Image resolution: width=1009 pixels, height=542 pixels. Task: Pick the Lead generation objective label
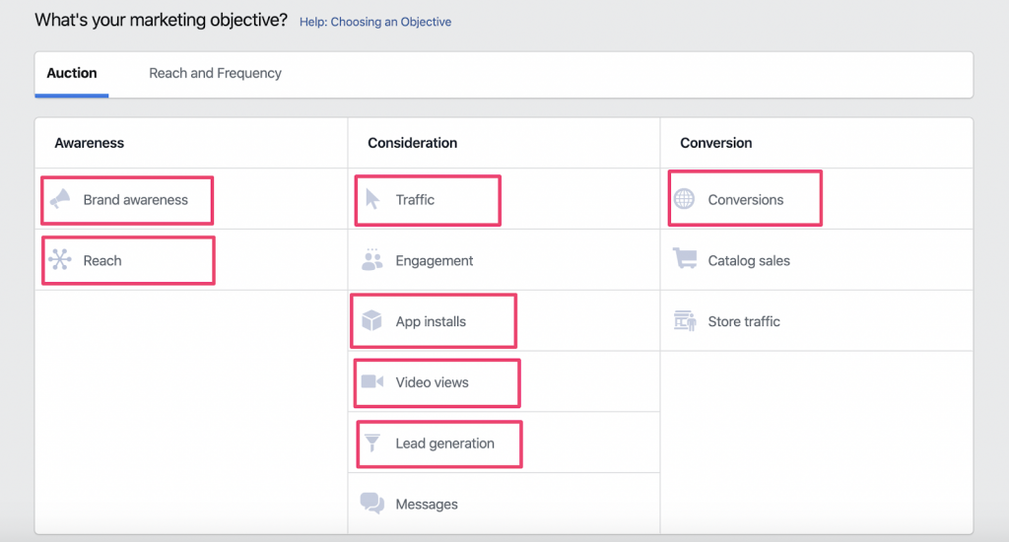click(445, 442)
